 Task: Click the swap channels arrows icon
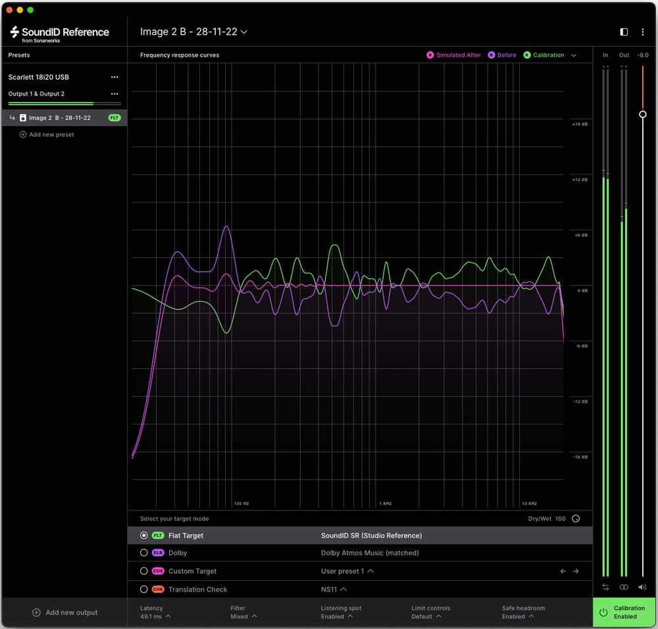pyautogui.click(x=605, y=587)
